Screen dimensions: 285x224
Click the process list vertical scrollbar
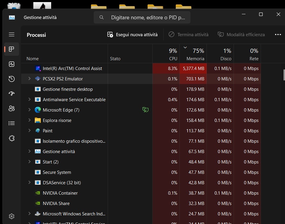coord(284,75)
